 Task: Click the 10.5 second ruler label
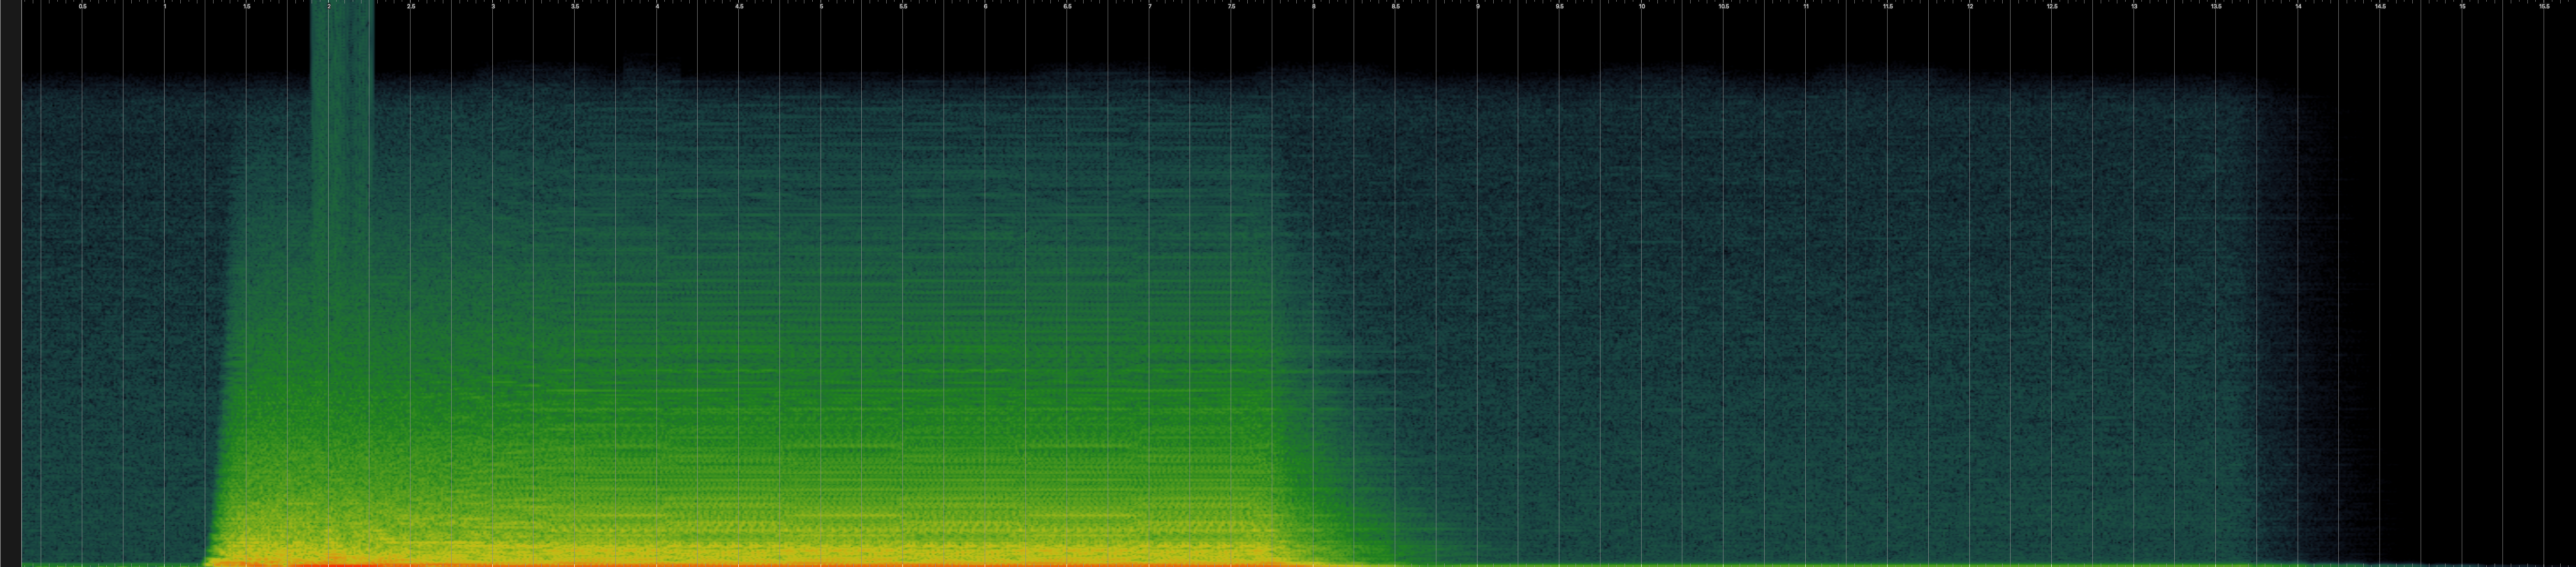coord(1724,7)
